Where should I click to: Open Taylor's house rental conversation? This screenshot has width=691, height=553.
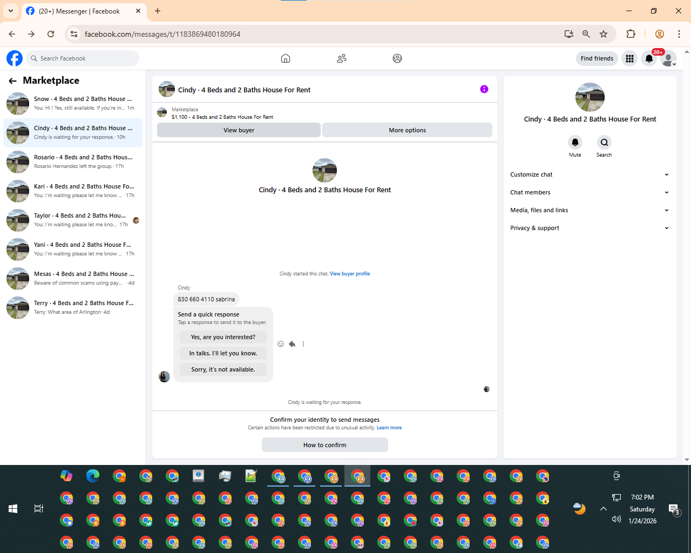pos(73,220)
